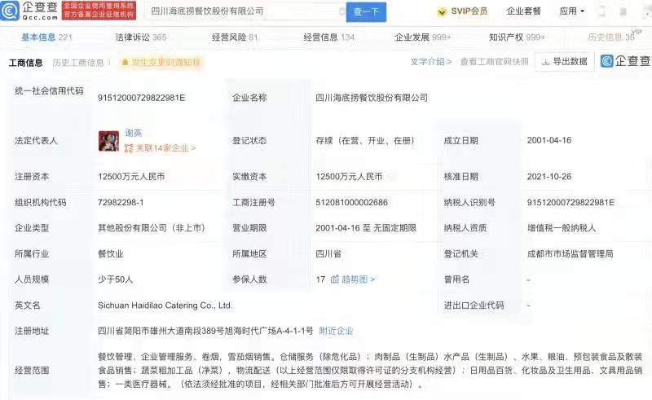Click the establishment date 2001-04-16
Viewport: 652px width, 400px height.
pyautogui.click(x=548, y=141)
